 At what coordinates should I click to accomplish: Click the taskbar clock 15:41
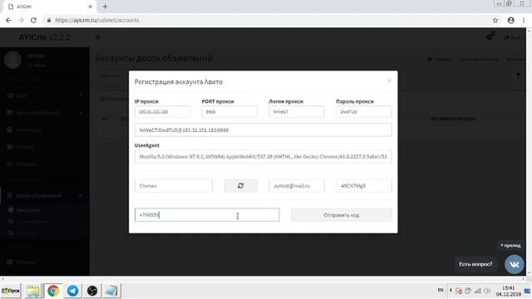pos(508,288)
